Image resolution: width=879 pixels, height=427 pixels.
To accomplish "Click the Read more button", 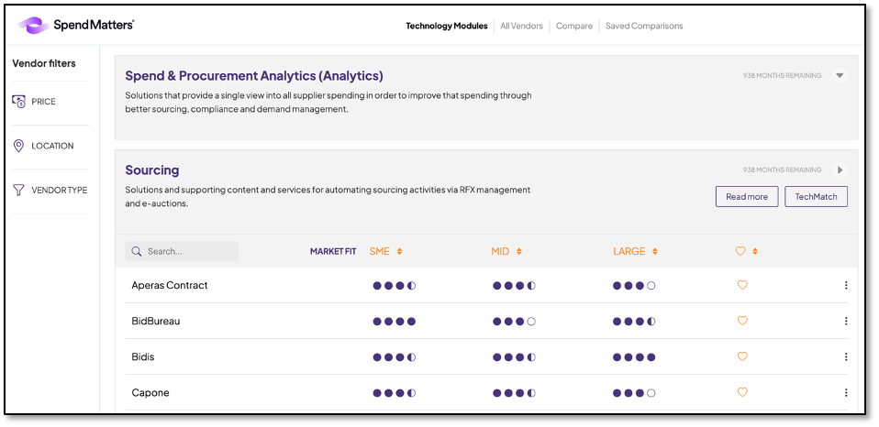I will (746, 197).
